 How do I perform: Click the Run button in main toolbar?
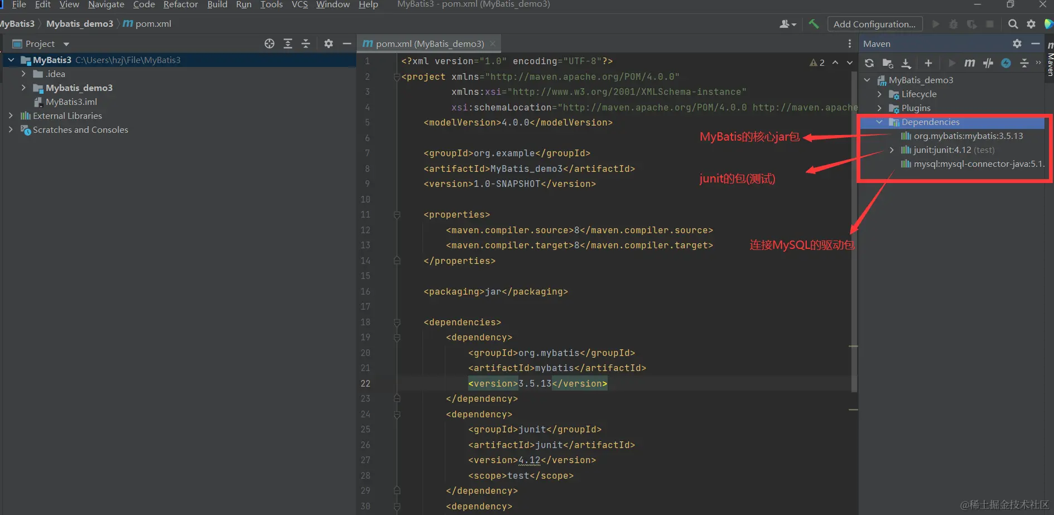pos(936,24)
